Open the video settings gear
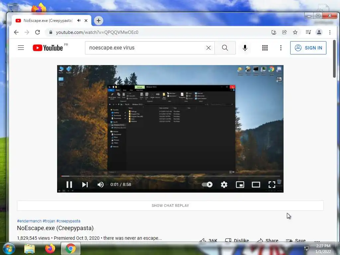 pos(224,185)
